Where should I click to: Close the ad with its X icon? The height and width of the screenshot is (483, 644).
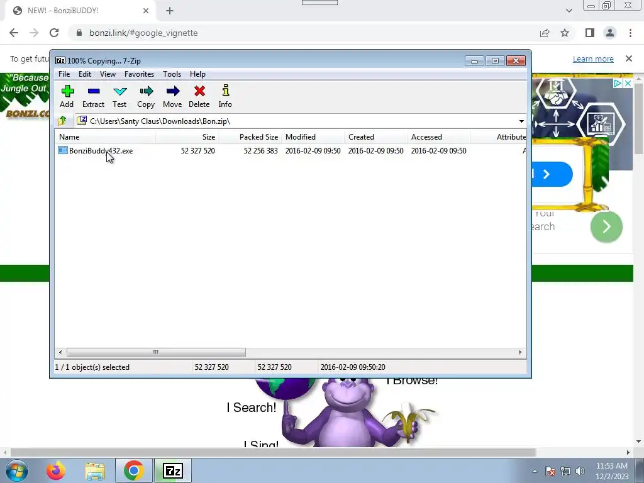coord(628,84)
